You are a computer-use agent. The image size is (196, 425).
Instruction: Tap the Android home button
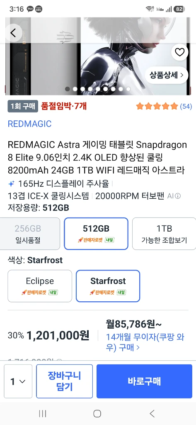(x=97, y=413)
